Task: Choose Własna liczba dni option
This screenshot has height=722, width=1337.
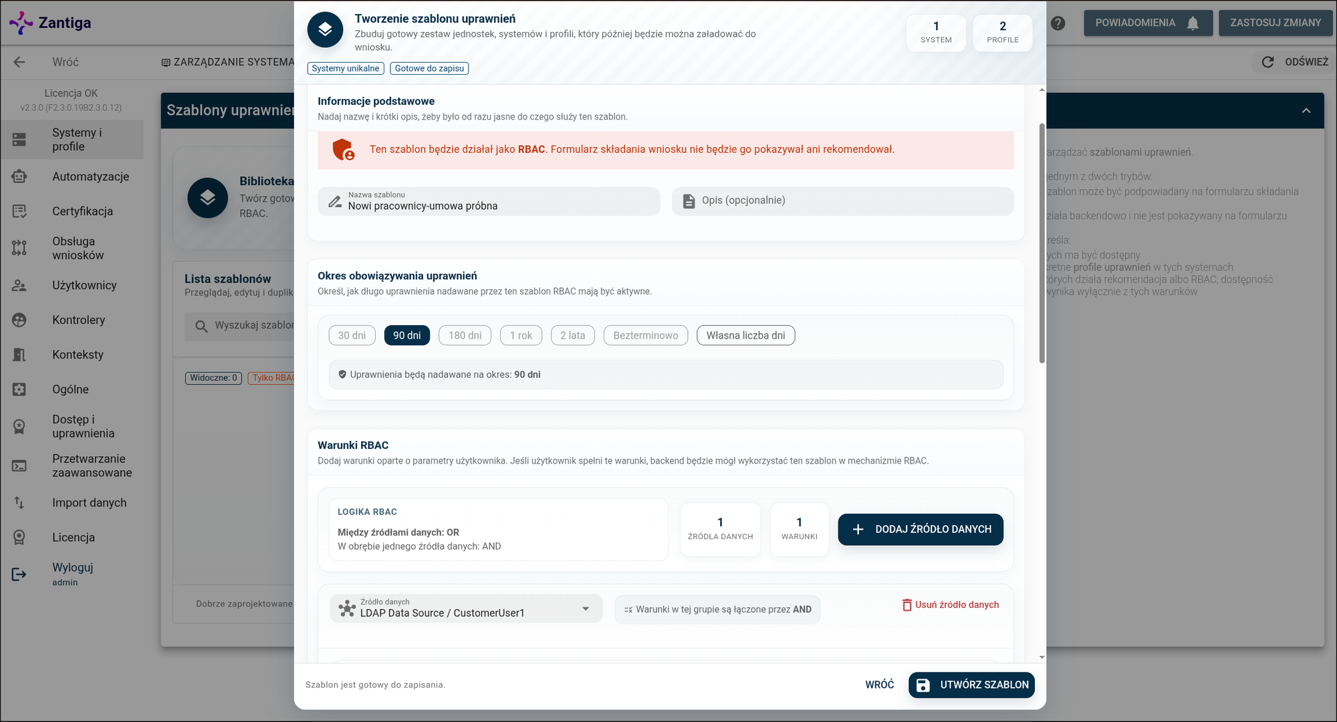Action: (746, 335)
